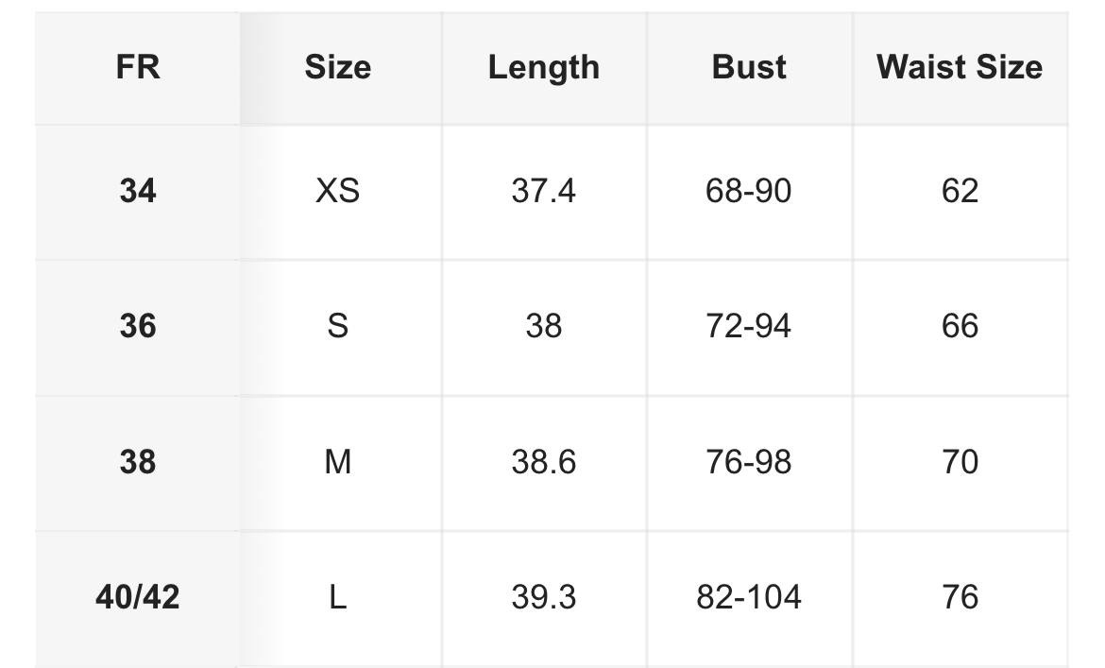
Task: Select the Size column header
Action: [x=337, y=68]
